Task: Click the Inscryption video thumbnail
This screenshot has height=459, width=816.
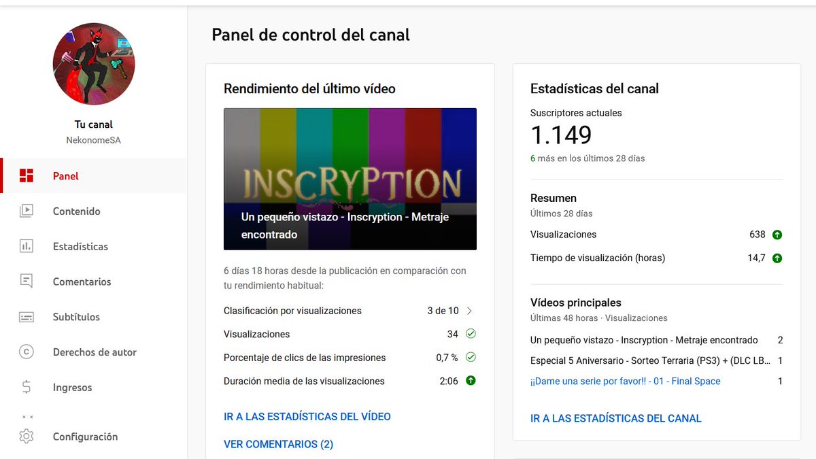Action: 350,178
